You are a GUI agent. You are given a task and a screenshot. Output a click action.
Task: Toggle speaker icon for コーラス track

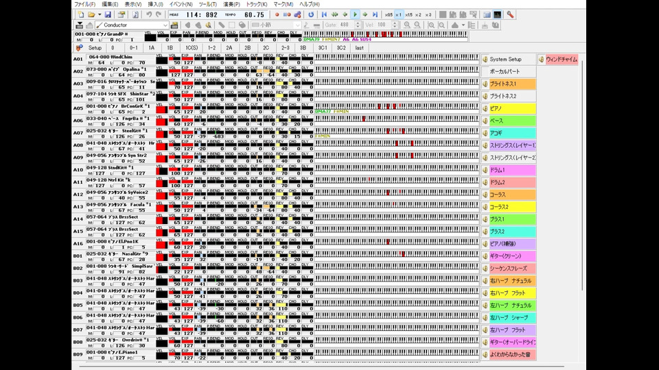(485, 195)
